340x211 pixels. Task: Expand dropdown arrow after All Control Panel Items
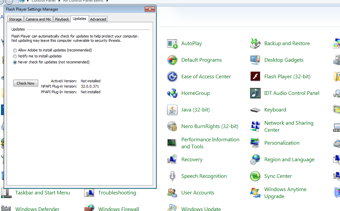point(107,1)
